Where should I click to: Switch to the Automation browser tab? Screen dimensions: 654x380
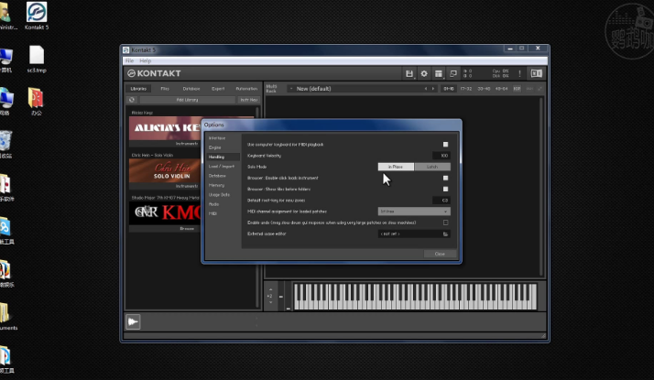(246, 89)
